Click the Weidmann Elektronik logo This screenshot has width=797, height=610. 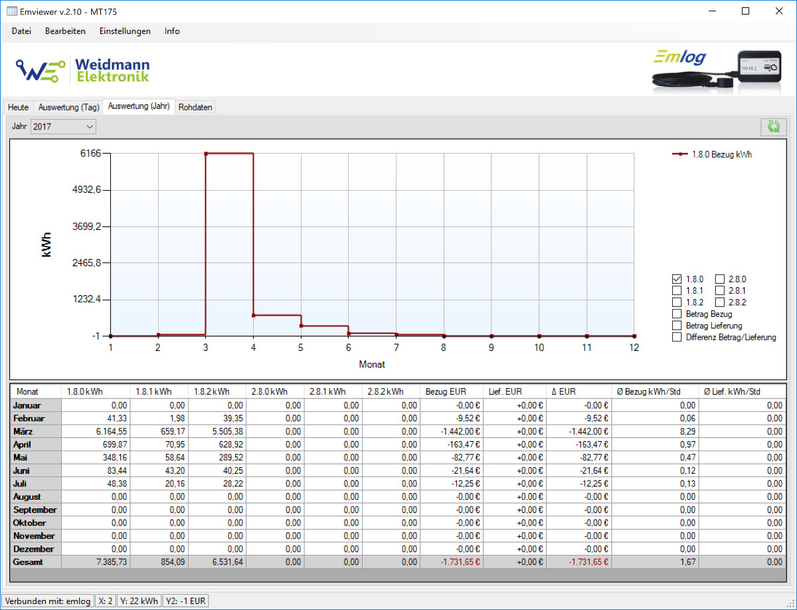(83, 70)
